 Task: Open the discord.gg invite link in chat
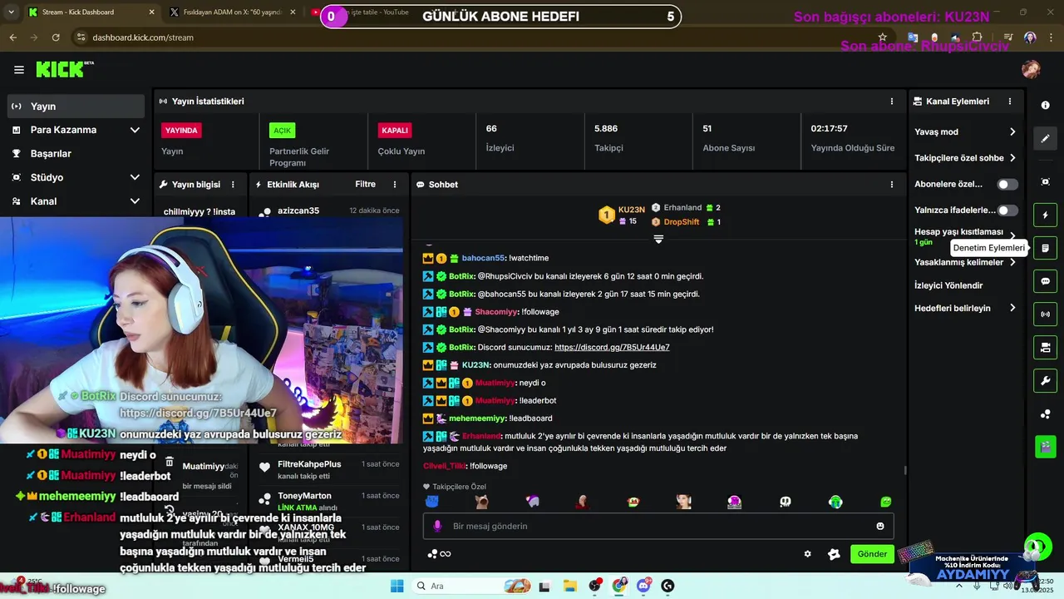pos(612,348)
